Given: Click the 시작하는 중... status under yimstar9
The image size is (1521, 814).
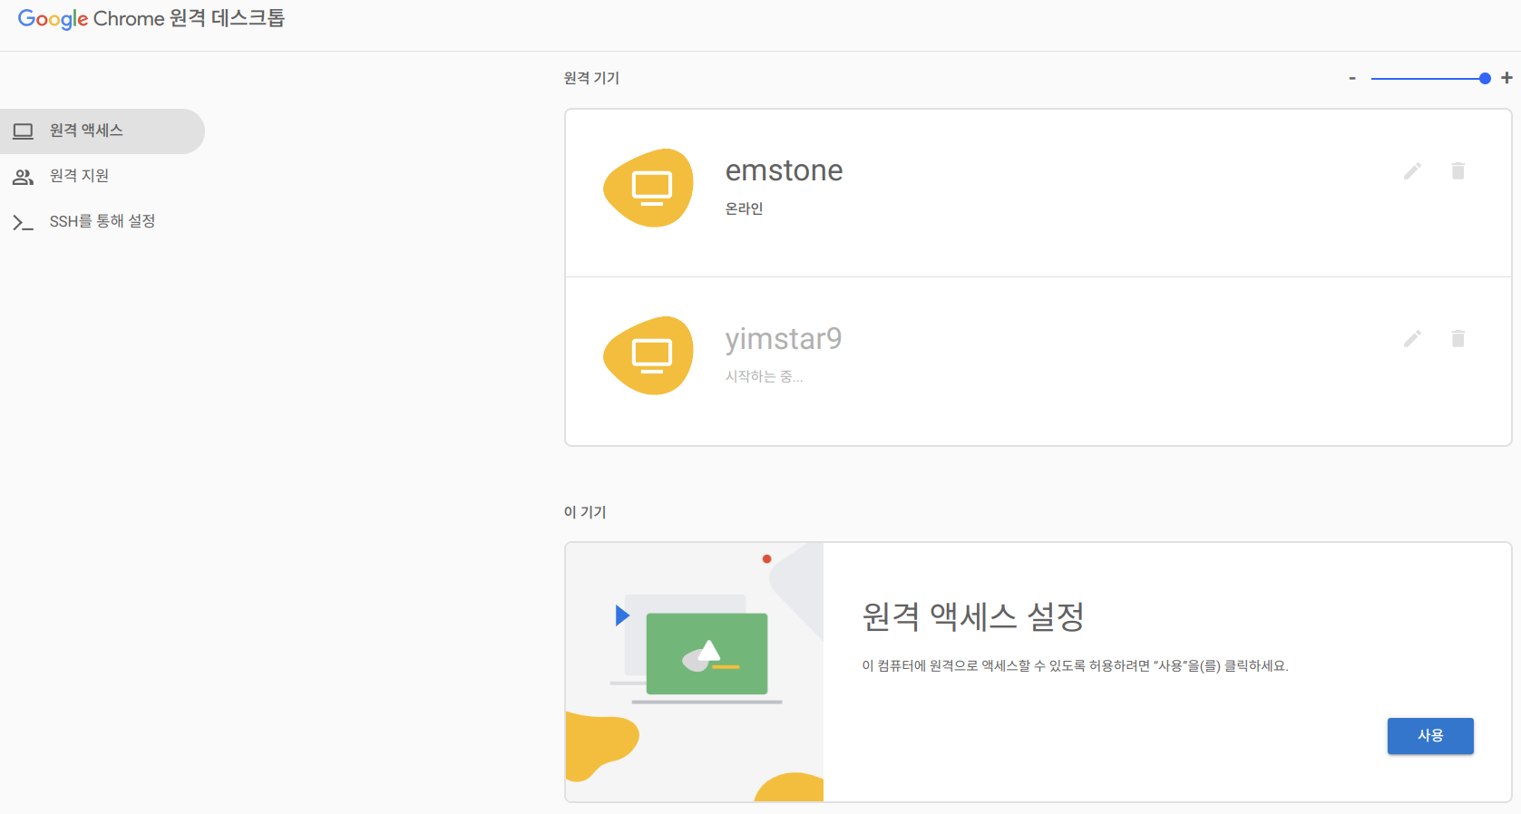Looking at the screenshot, I should point(764,376).
